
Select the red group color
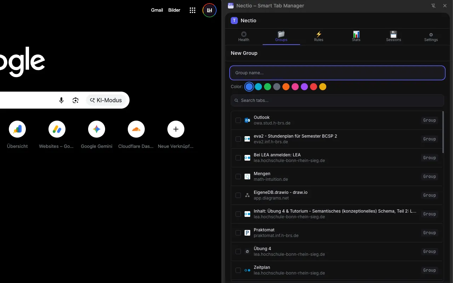(x=314, y=87)
